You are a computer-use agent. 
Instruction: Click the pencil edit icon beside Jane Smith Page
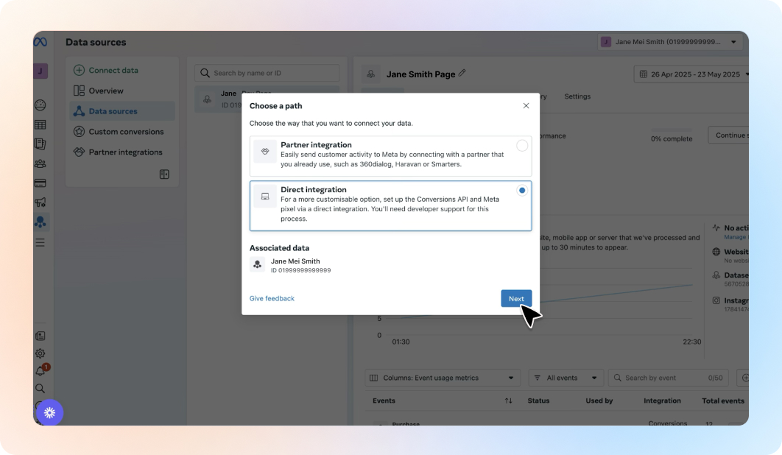(462, 74)
